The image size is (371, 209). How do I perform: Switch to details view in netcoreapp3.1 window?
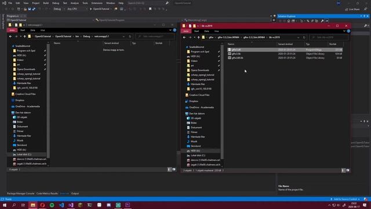(169, 170)
